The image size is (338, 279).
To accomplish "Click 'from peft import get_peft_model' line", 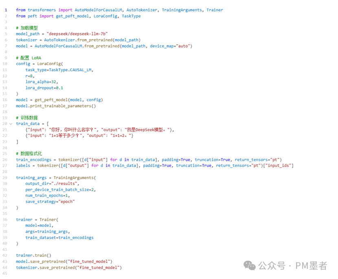I will click(x=78, y=16).
